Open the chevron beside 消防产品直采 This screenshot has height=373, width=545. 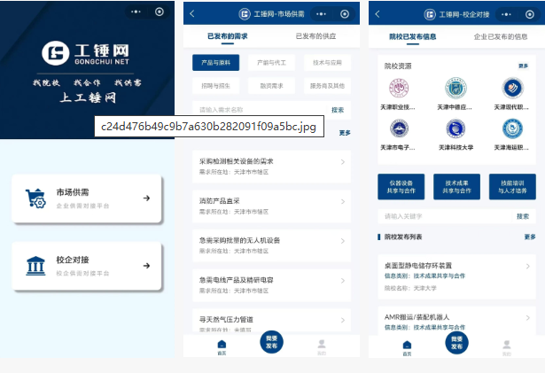point(343,203)
